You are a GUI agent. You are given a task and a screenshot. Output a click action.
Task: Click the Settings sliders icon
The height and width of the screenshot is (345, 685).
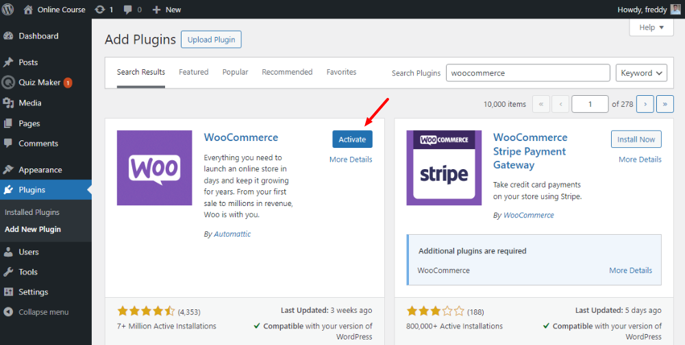point(8,292)
